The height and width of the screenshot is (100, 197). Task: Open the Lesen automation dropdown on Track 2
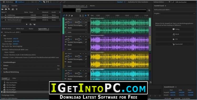[x=77, y=49]
